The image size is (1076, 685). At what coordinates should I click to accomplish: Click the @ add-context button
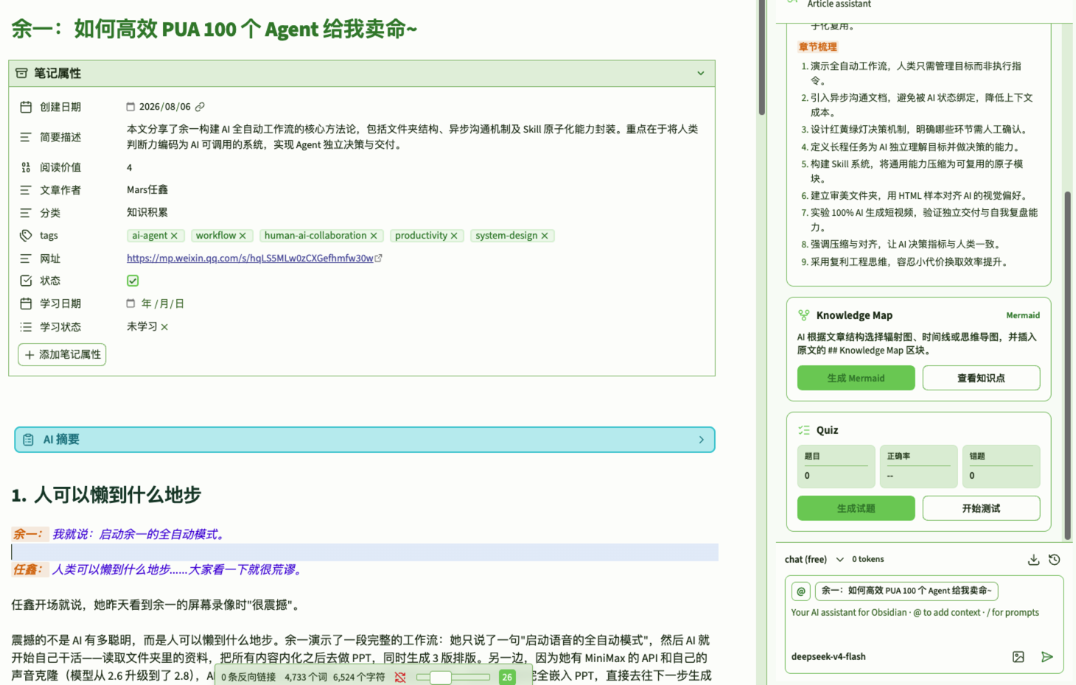coord(801,591)
